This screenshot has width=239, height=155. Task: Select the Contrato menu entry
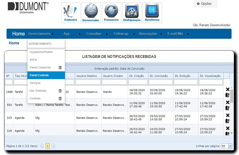[x=35, y=98]
